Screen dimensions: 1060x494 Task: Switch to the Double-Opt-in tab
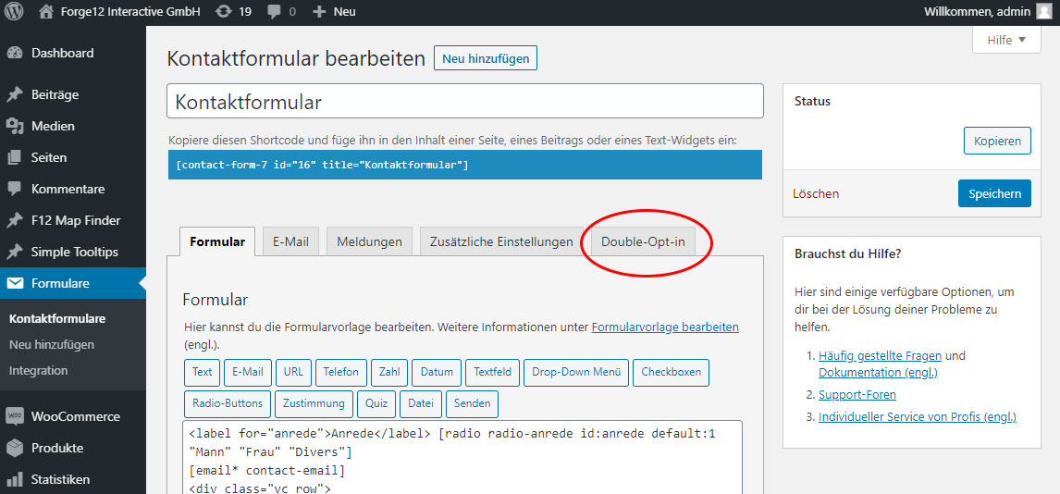[x=643, y=242]
